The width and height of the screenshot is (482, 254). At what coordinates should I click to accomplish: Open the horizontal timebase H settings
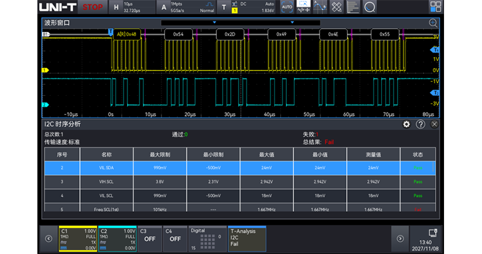tap(132, 7)
